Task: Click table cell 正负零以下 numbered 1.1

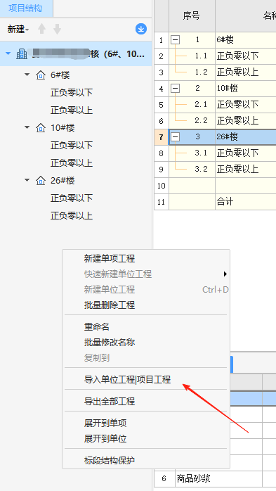Action: 245,56
